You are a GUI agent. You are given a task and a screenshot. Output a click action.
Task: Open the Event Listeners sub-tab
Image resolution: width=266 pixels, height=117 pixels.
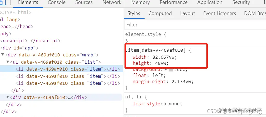point(219,13)
